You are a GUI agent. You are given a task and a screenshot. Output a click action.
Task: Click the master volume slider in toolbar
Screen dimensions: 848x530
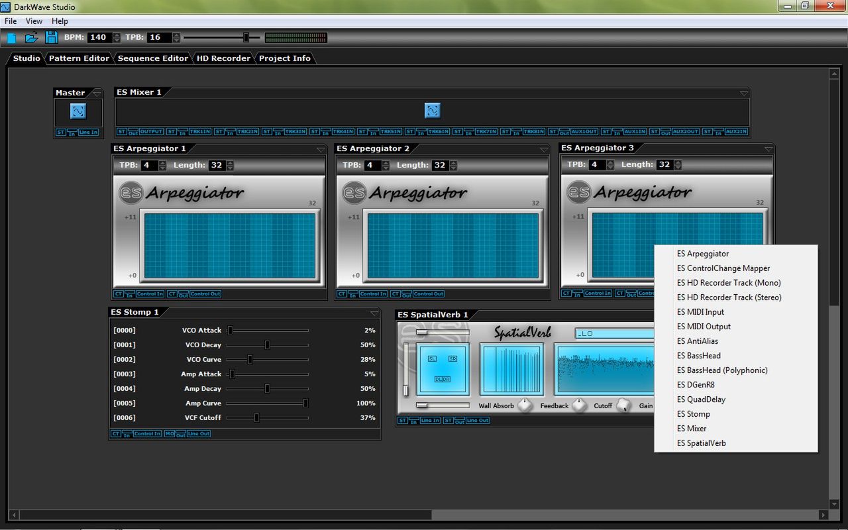pyautogui.click(x=222, y=38)
